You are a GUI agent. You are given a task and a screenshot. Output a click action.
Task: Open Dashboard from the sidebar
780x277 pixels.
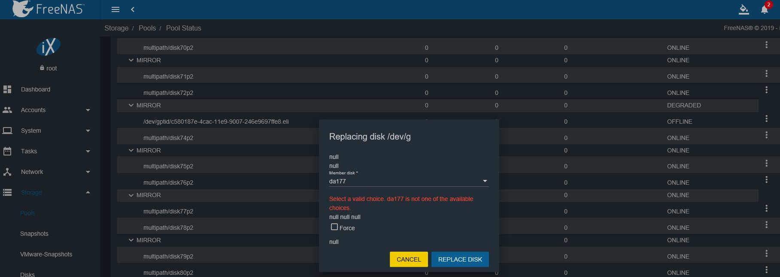click(36, 89)
